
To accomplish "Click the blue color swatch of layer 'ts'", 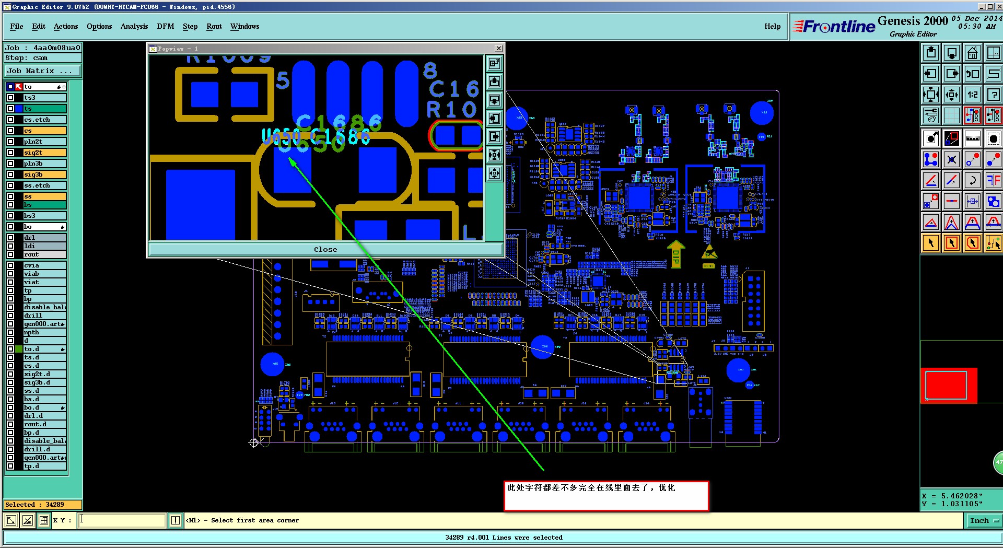I will point(19,109).
